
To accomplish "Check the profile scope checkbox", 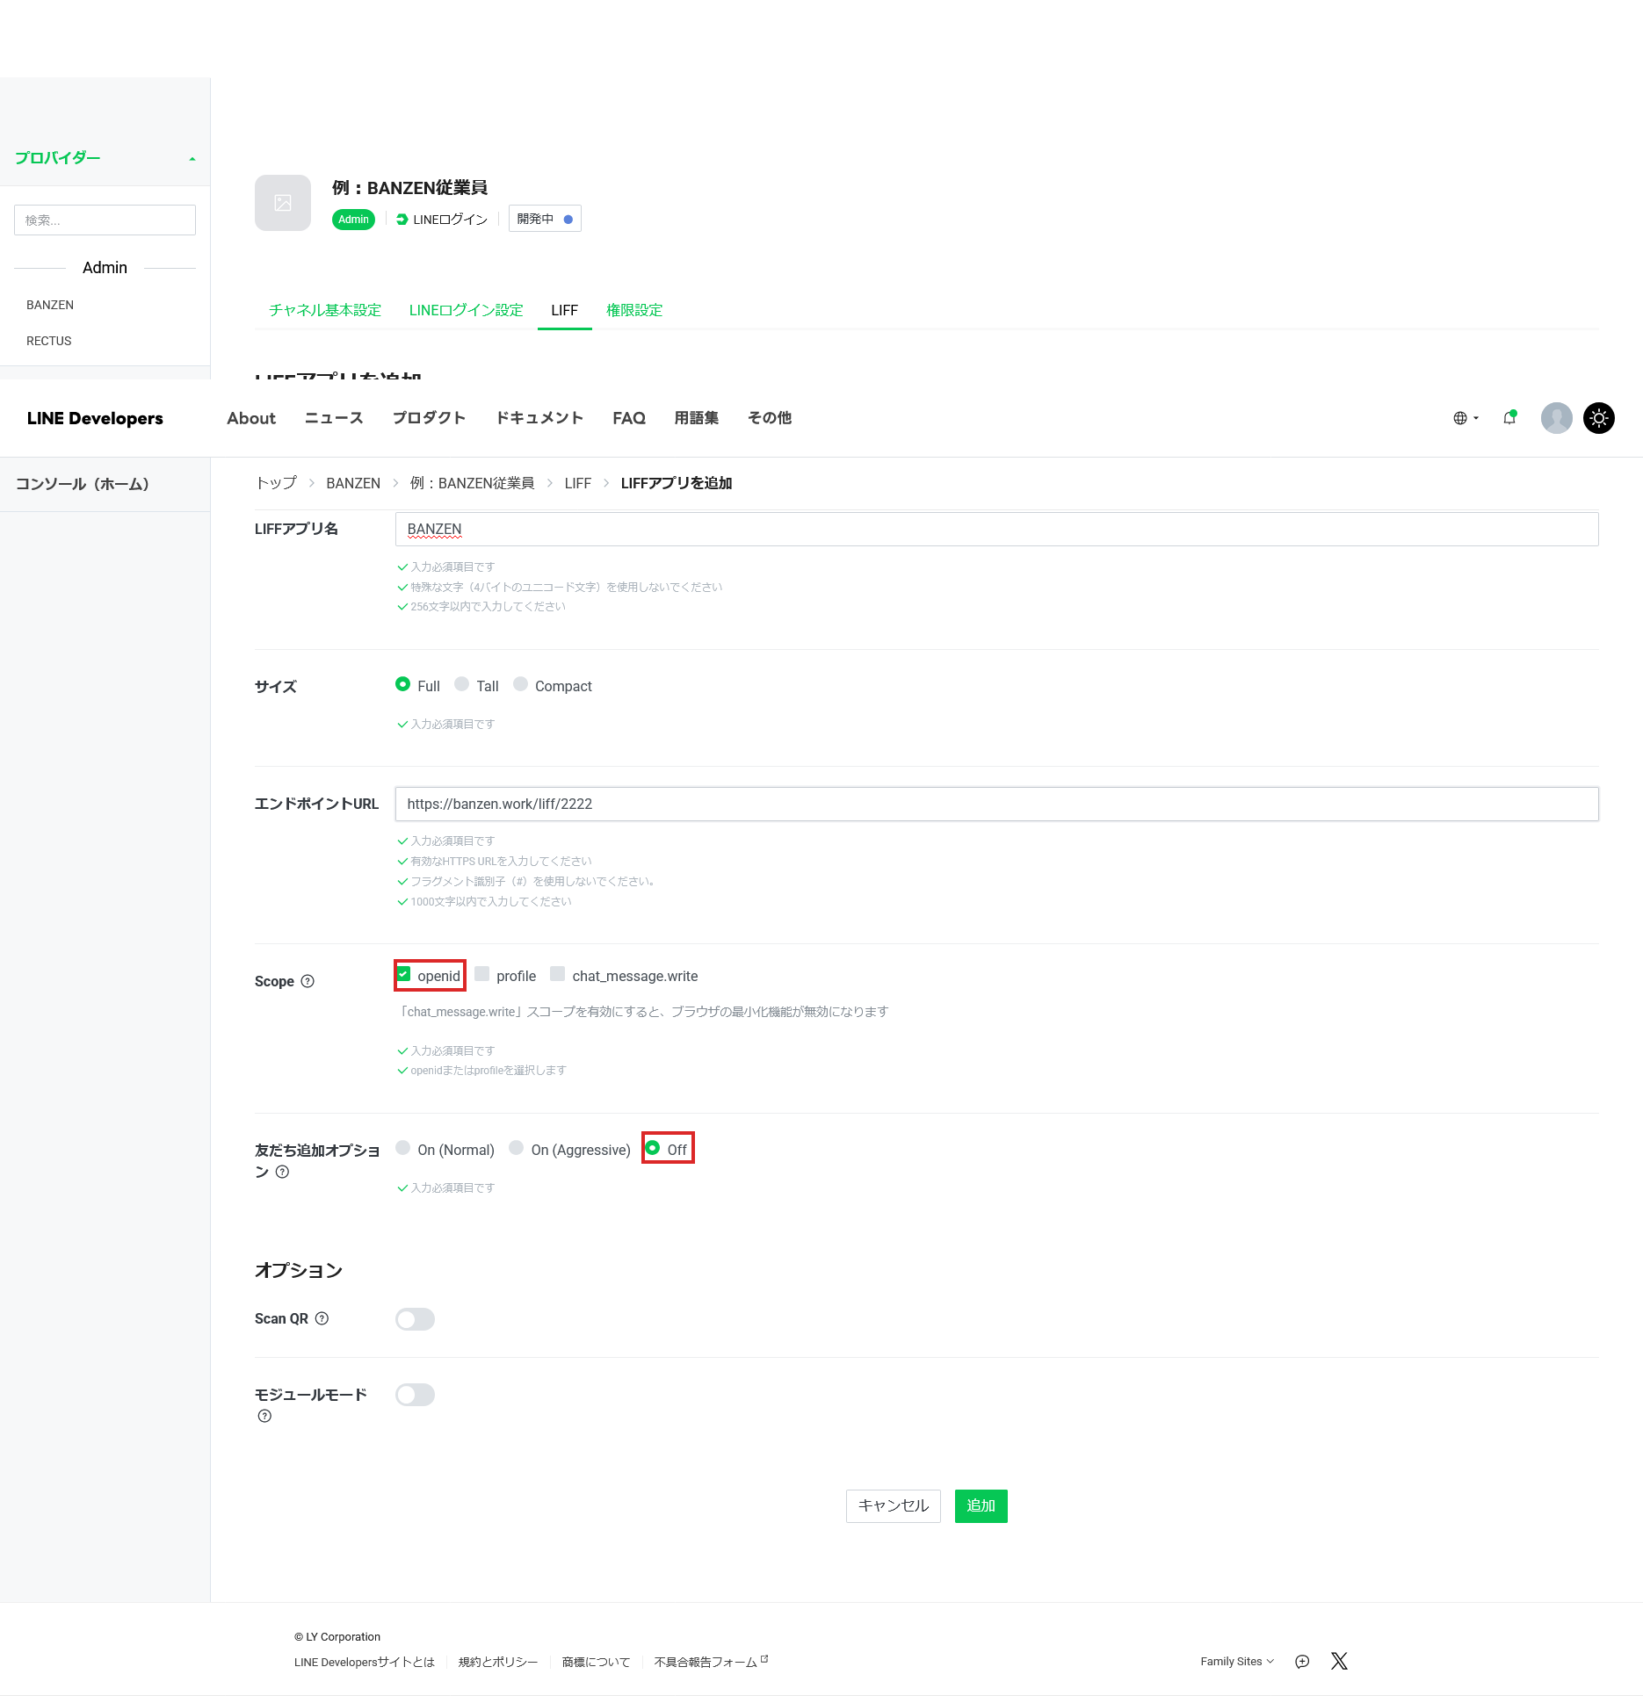I will coord(481,974).
